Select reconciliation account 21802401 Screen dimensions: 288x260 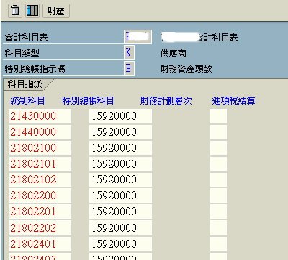40,244
